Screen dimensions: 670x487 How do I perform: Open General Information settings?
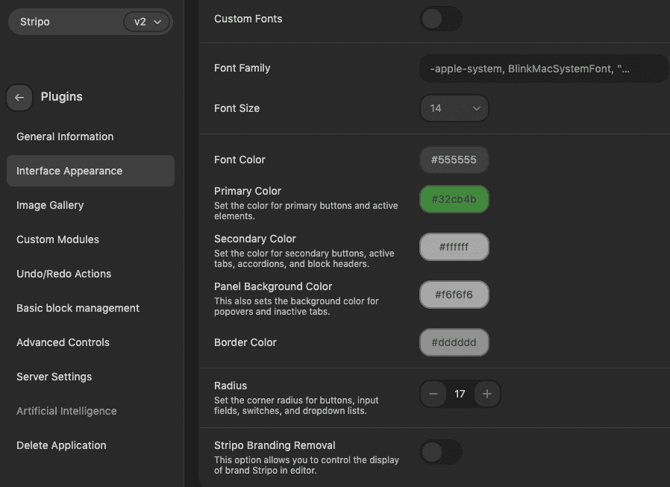point(64,136)
